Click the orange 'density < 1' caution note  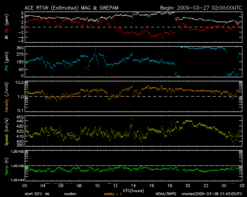pyautogui.click(x=113, y=194)
